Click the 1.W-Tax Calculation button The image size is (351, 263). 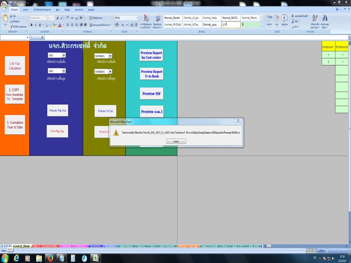pos(15,66)
